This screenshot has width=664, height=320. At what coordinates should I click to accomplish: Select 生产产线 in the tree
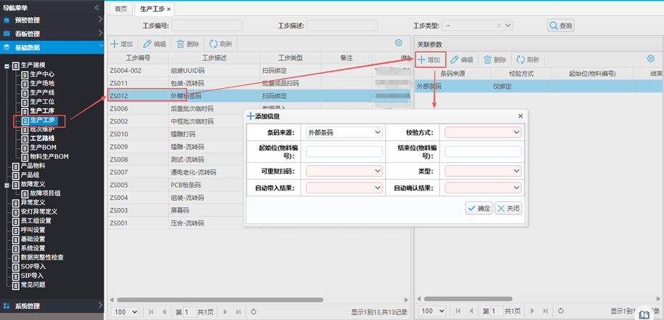pyautogui.click(x=42, y=92)
